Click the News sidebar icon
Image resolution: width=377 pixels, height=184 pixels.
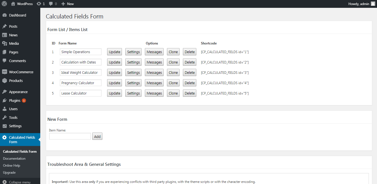(4, 35)
